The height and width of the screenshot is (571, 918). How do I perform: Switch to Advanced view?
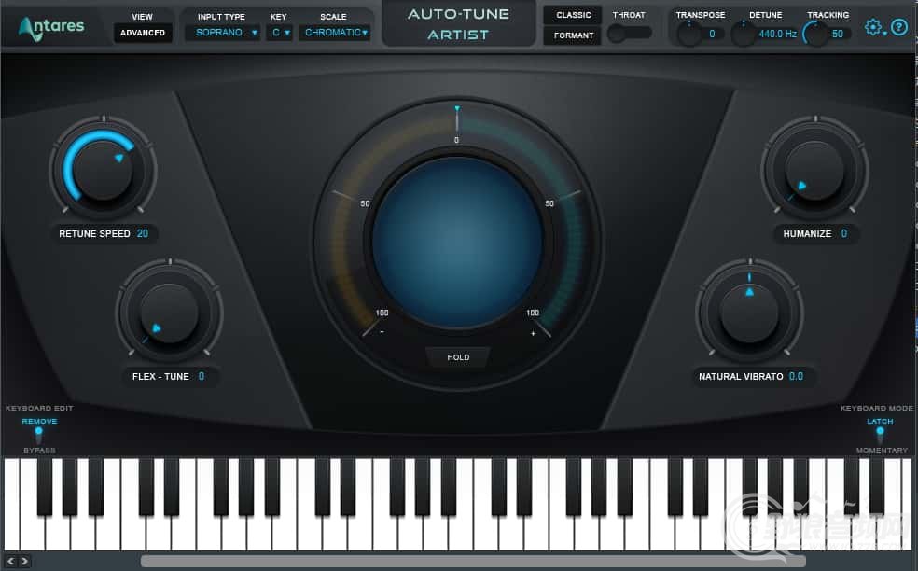coord(143,33)
